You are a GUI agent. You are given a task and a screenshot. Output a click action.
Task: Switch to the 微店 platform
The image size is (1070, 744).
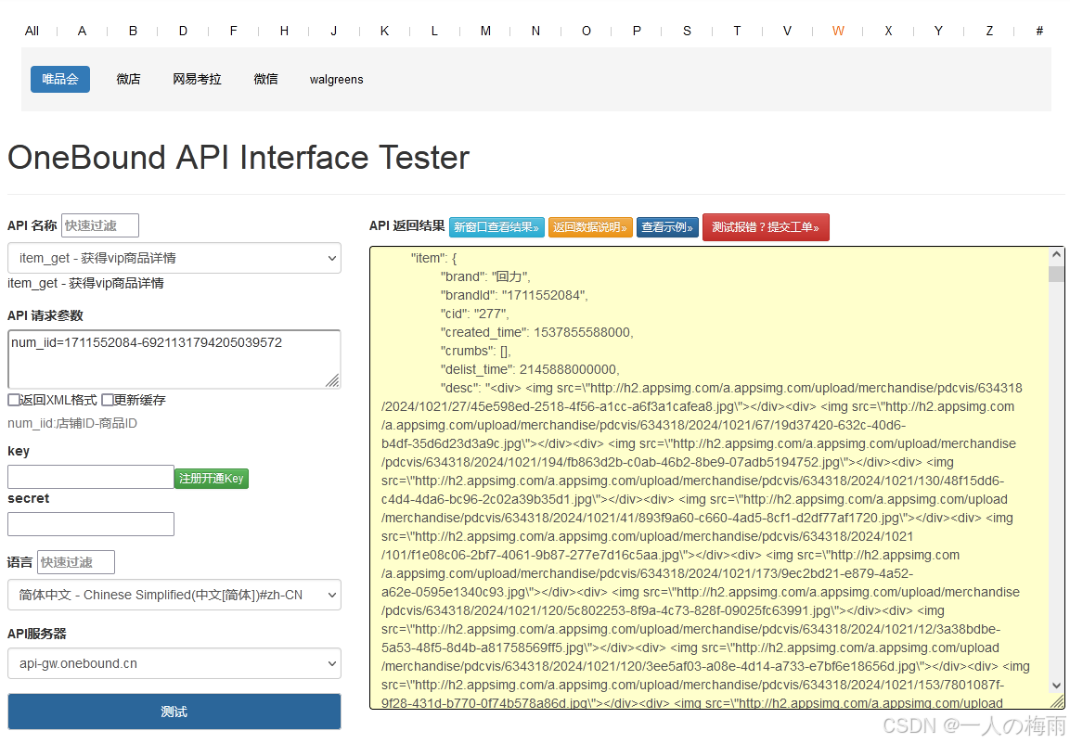(x=128, y=79)
